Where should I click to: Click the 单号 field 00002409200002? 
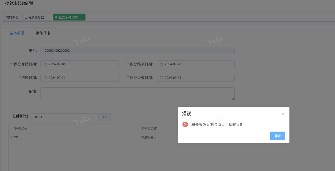tap(137, 51)
